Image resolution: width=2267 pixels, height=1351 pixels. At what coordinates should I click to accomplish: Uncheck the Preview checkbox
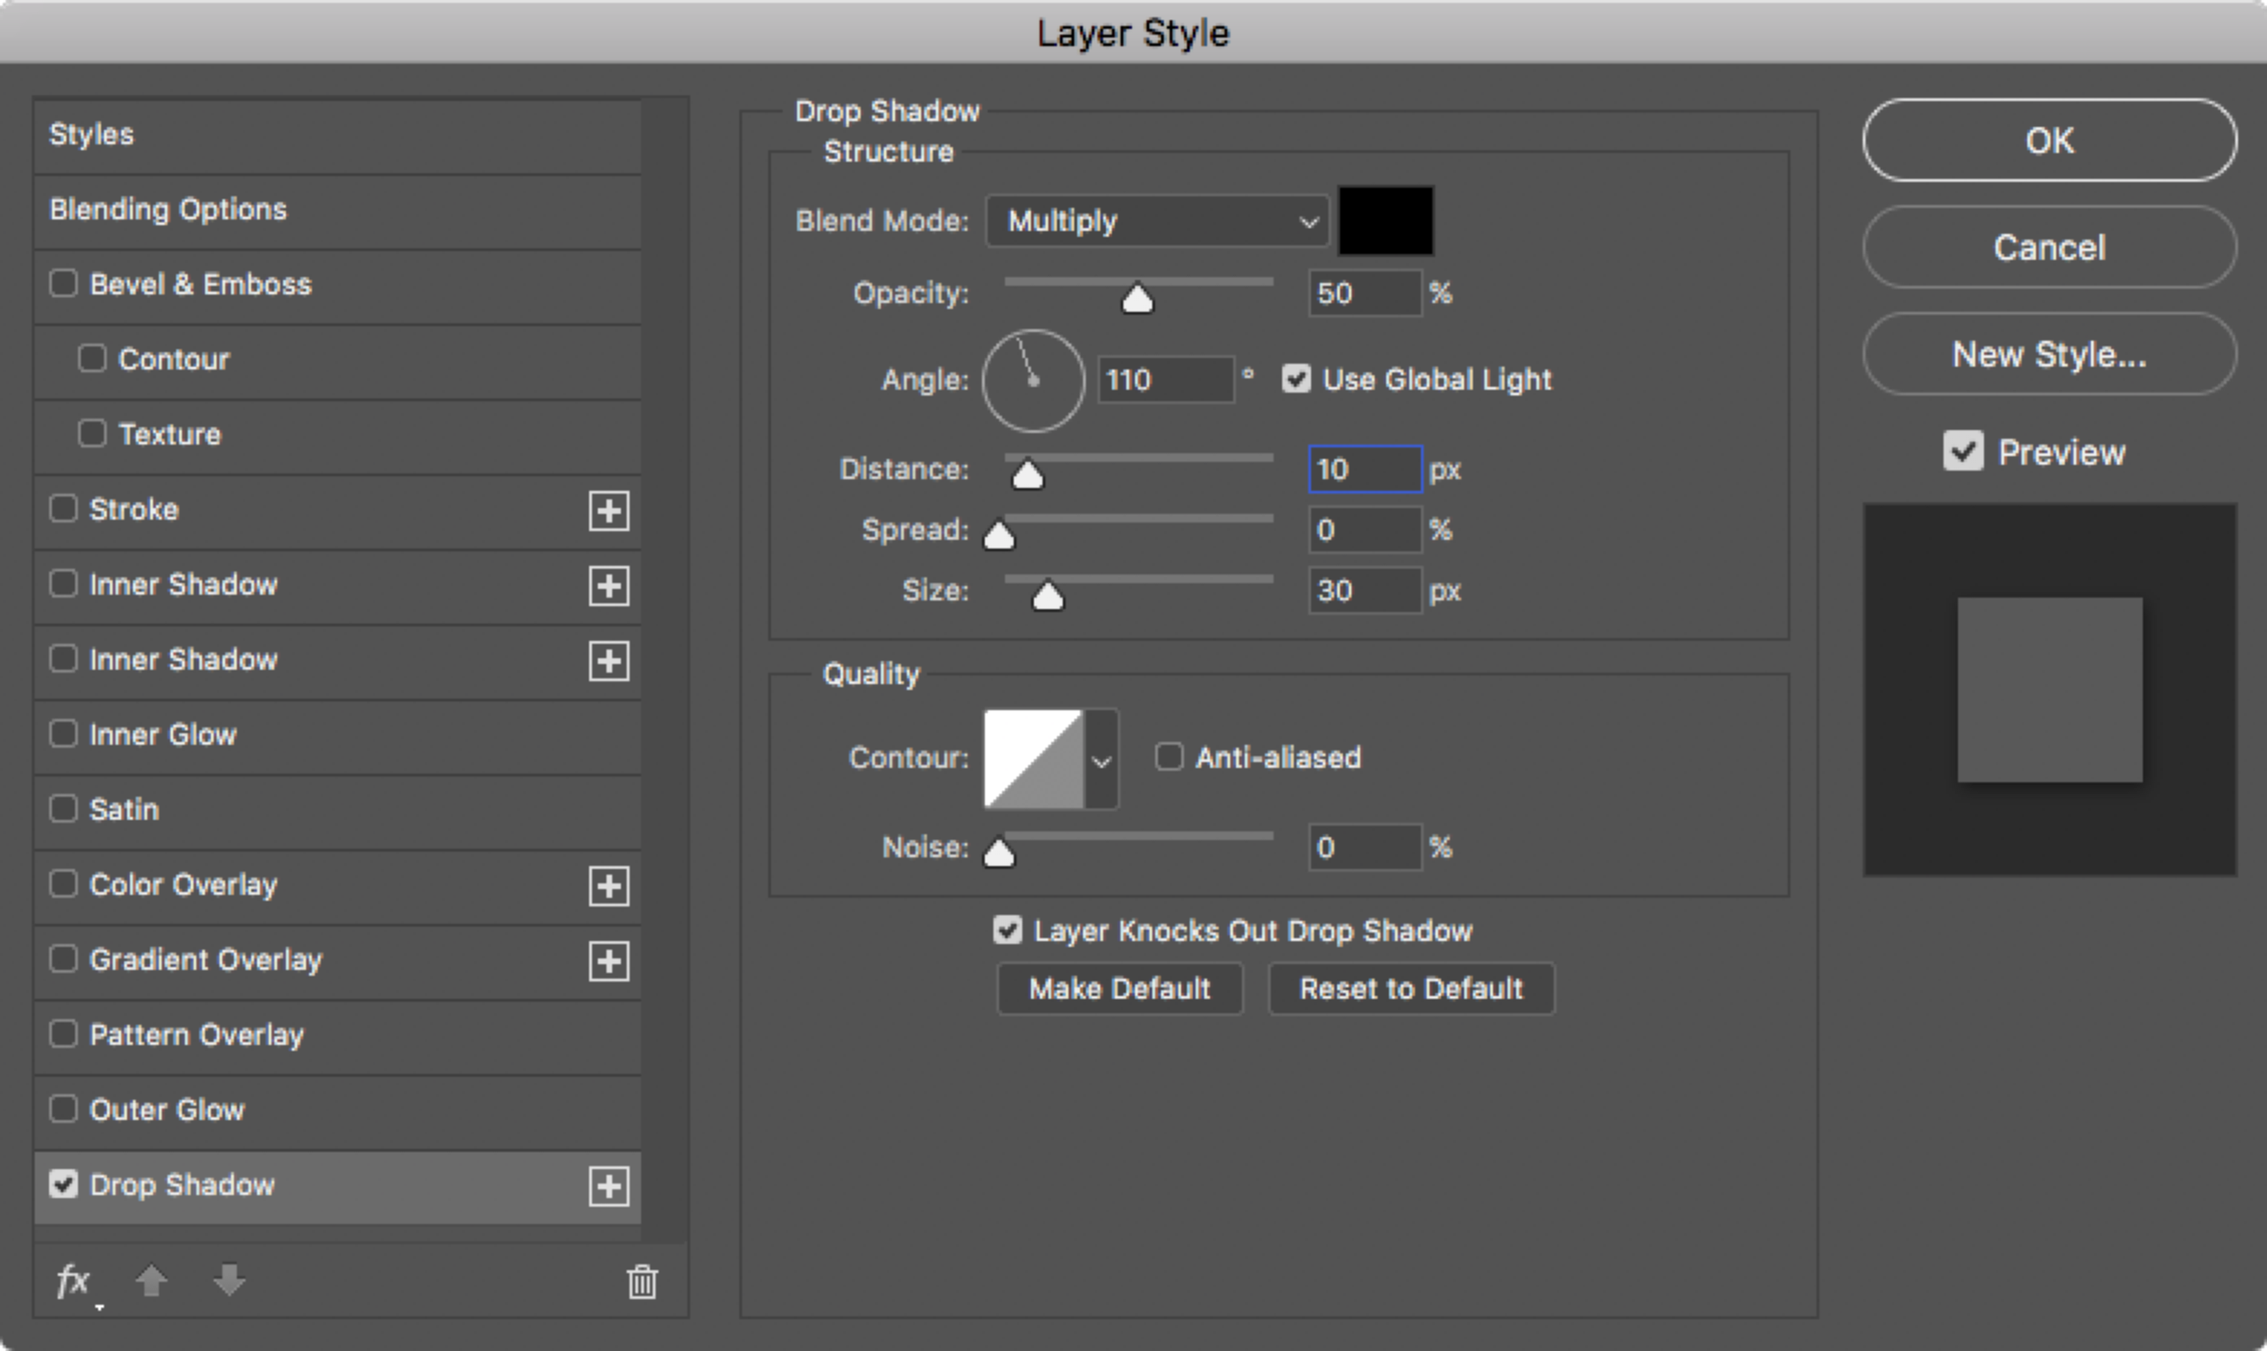click(1963, 451)
